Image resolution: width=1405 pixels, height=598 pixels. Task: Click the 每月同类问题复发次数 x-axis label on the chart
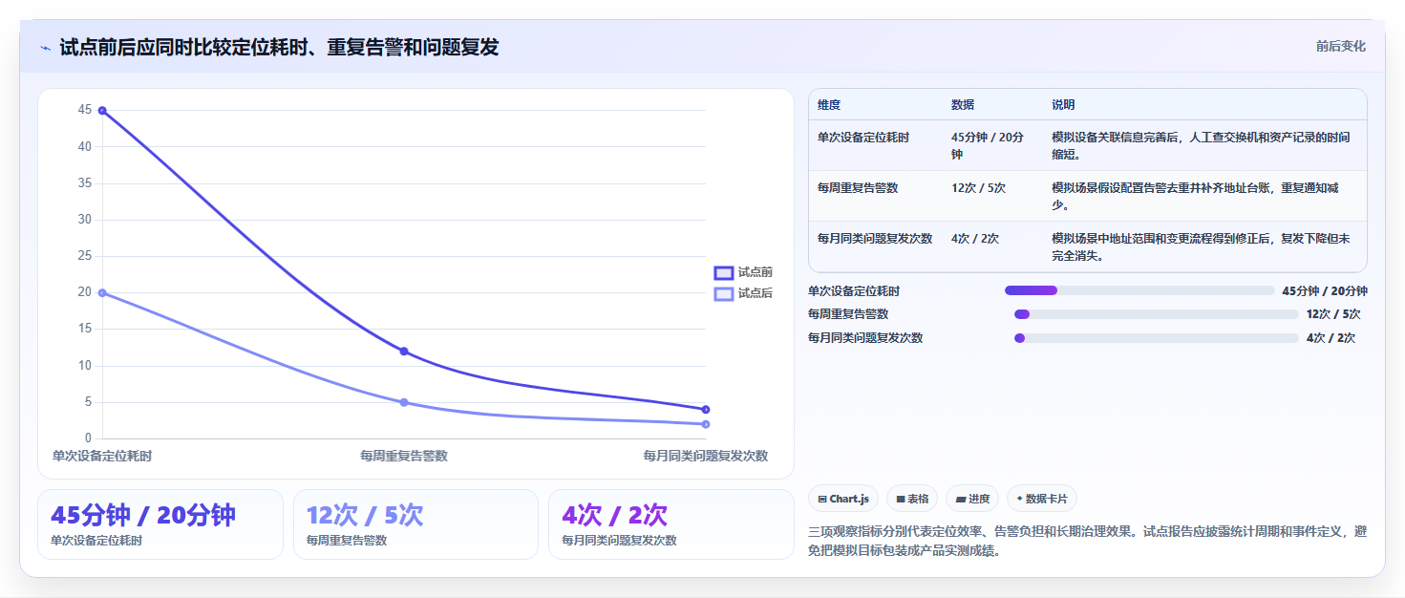706,456
